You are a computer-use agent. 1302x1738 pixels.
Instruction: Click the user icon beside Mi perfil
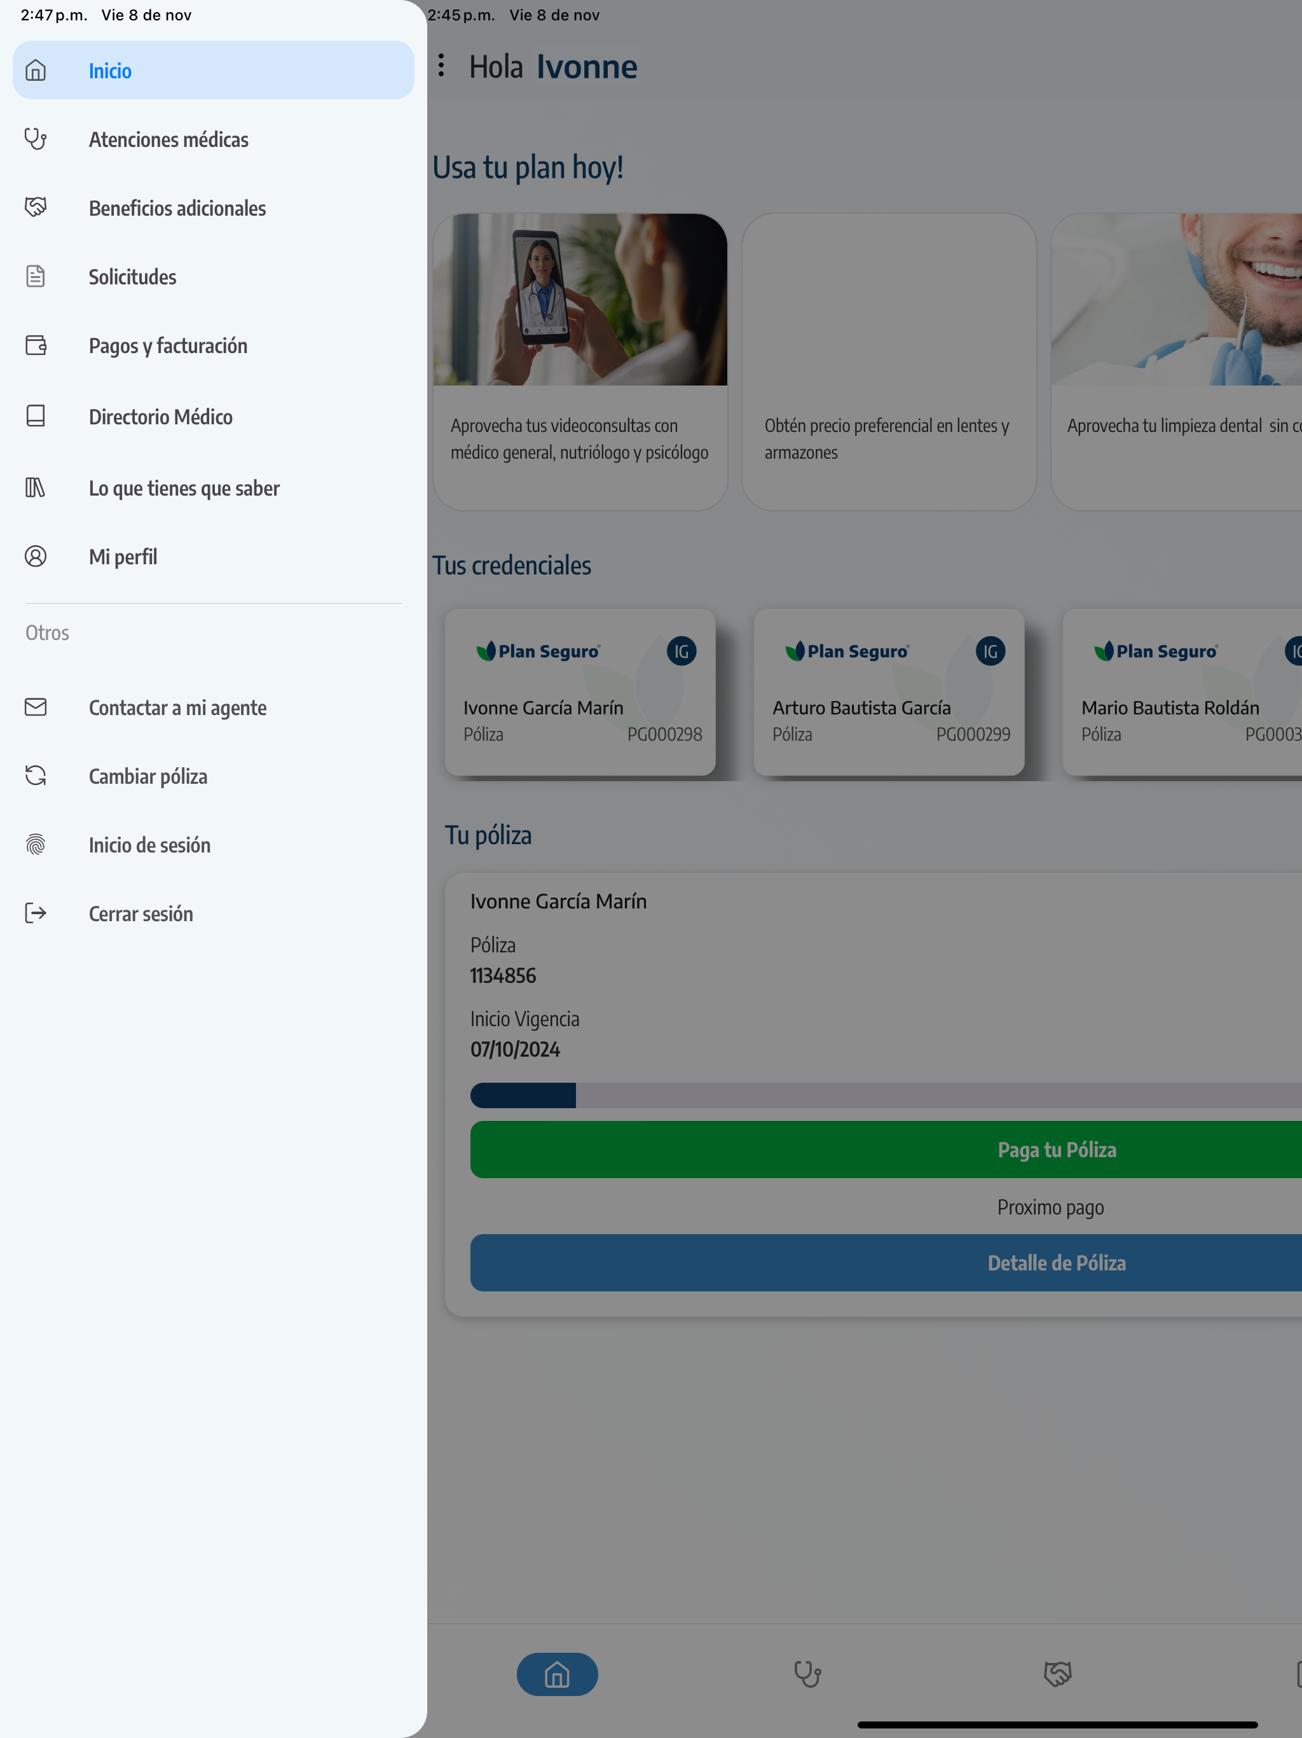pos(36,556)
